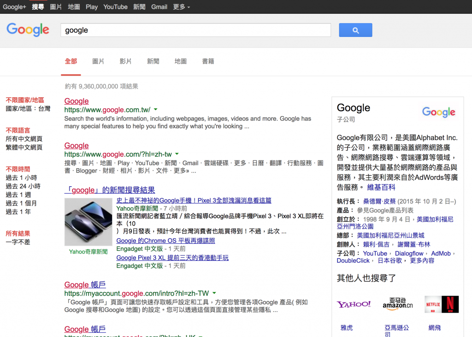Image resolution: width=472 pixels, height=337 pixels.
Task: Open 謝爾蓋·布林 founder link
Action: (414, 244)
